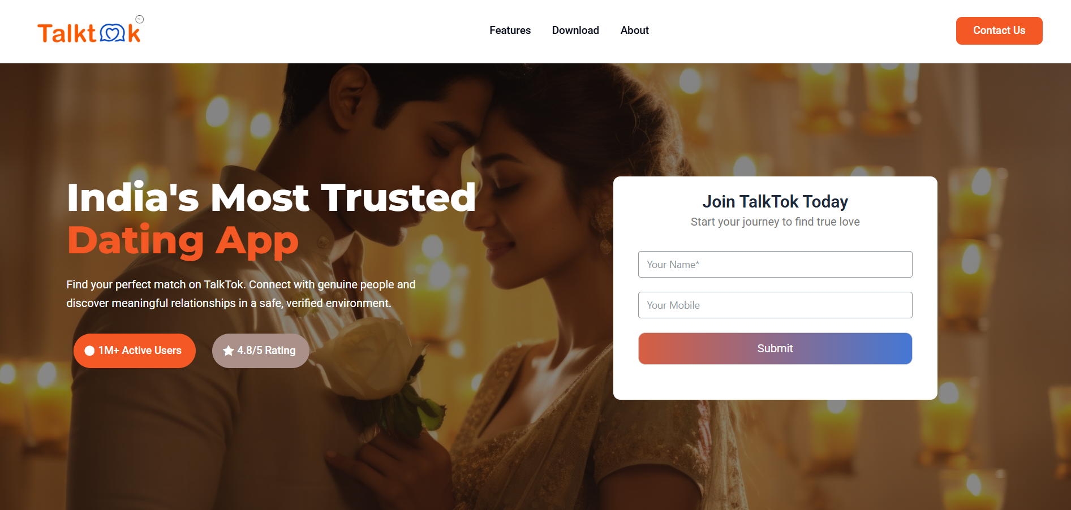Click the Start your journey subtitle

[775, 222]
